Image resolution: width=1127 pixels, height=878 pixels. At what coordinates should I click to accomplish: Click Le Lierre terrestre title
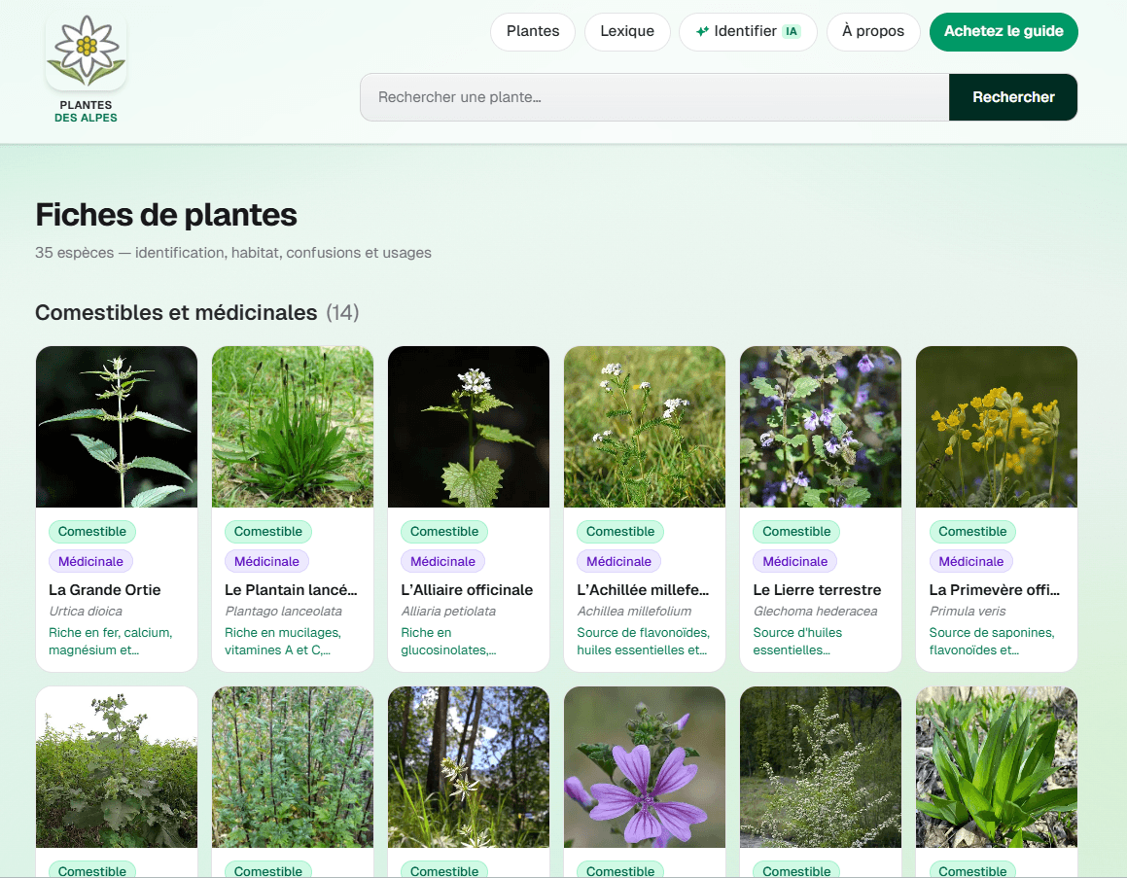817,590
